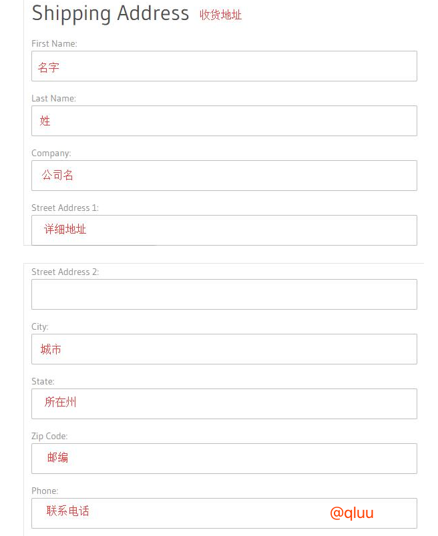
Task: Click the Zip Code input field
Action: (x=224, y=459)
